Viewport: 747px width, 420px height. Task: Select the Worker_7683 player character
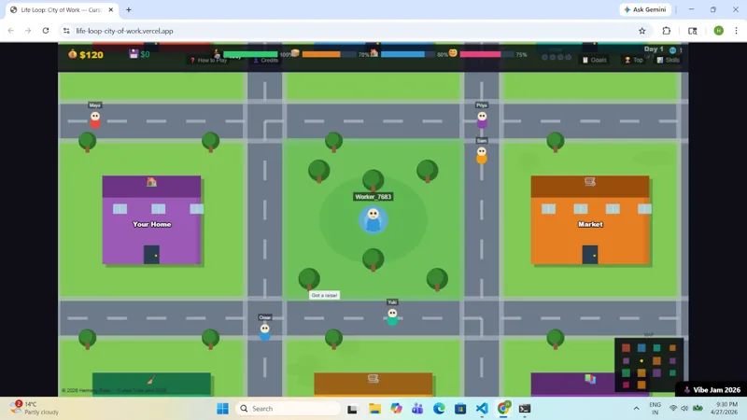click(x=373, y=219)
